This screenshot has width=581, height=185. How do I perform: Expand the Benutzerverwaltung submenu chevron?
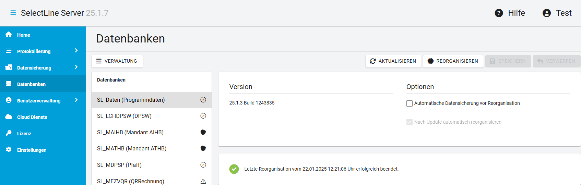point(76,100)
